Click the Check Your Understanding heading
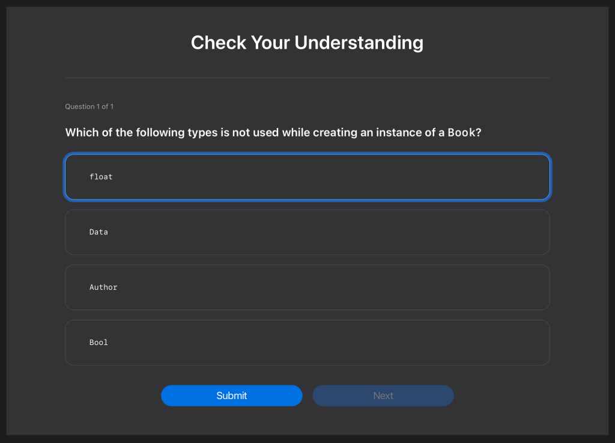The height and width of the screenshot is (443, 615). [x=307, y=43]
